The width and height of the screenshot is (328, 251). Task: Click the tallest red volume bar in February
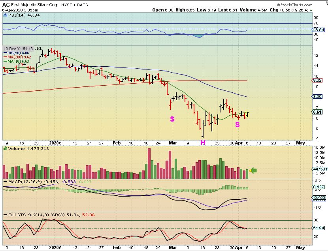tap(149, 163)
